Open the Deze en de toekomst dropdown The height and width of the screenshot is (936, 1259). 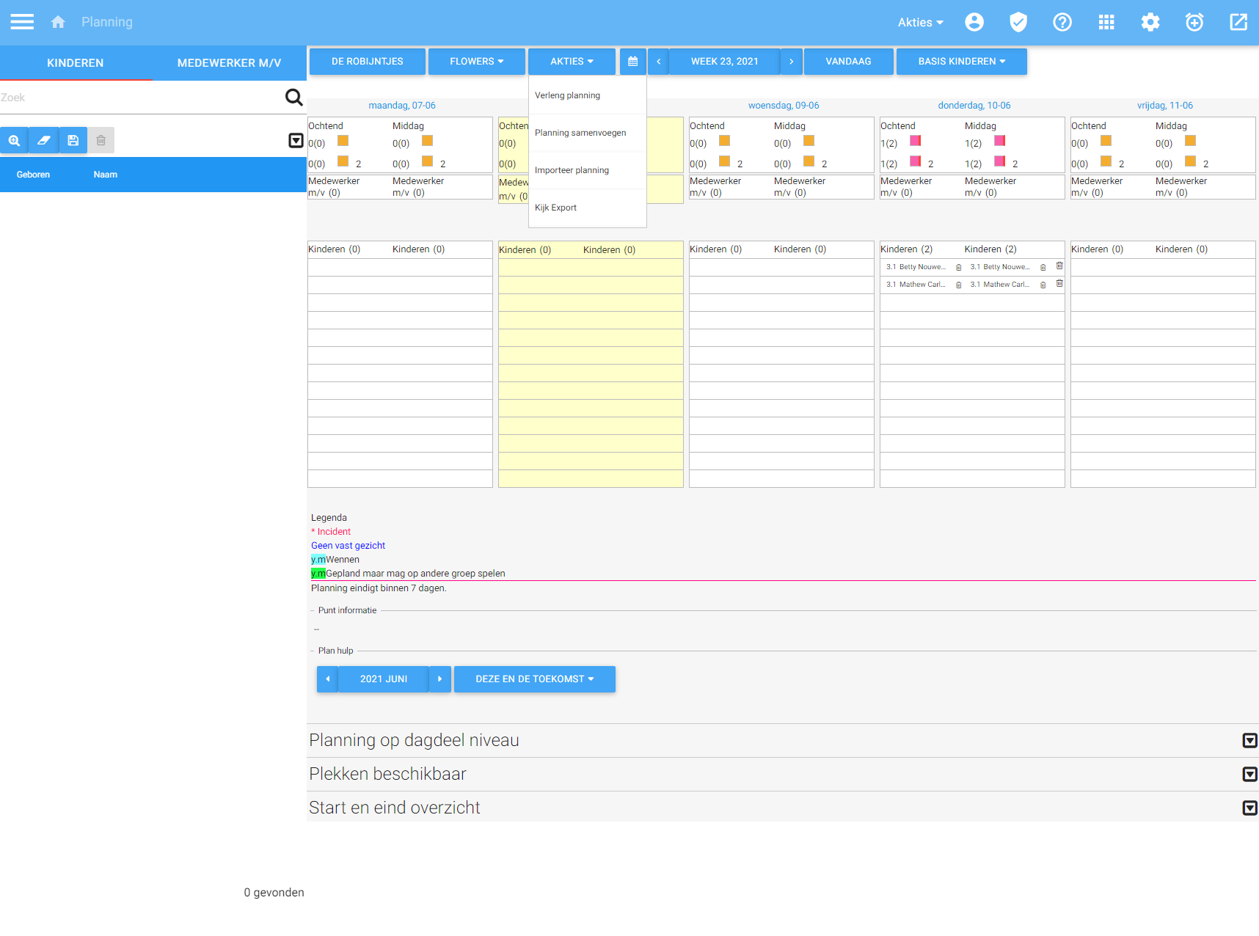534,679
